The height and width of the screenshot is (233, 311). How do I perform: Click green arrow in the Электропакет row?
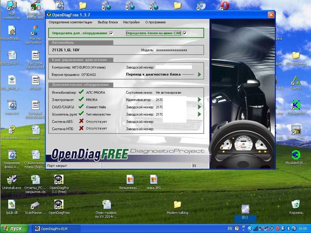tap(199, 100)
